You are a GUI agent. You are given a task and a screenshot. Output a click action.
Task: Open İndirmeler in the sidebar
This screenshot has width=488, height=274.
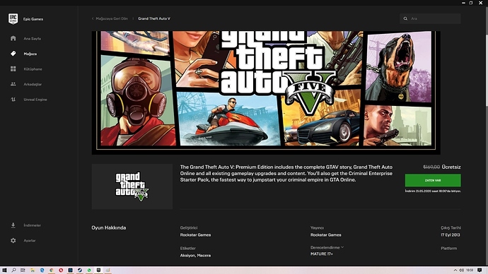(32, 225)
